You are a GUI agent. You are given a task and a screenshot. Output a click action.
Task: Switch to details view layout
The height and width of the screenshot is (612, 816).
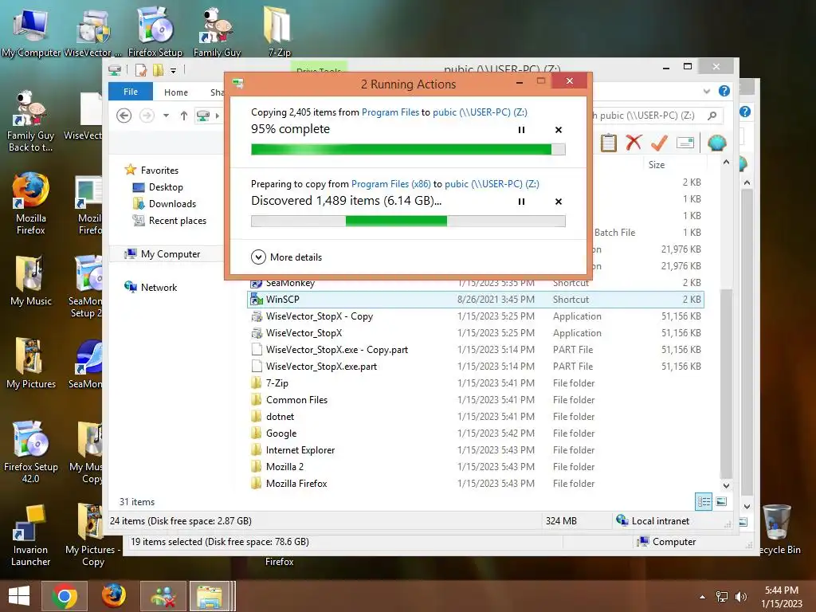pos(704,502)
